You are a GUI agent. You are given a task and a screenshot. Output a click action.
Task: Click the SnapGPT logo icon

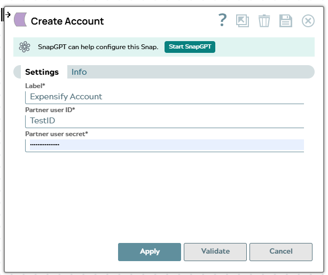25,47
